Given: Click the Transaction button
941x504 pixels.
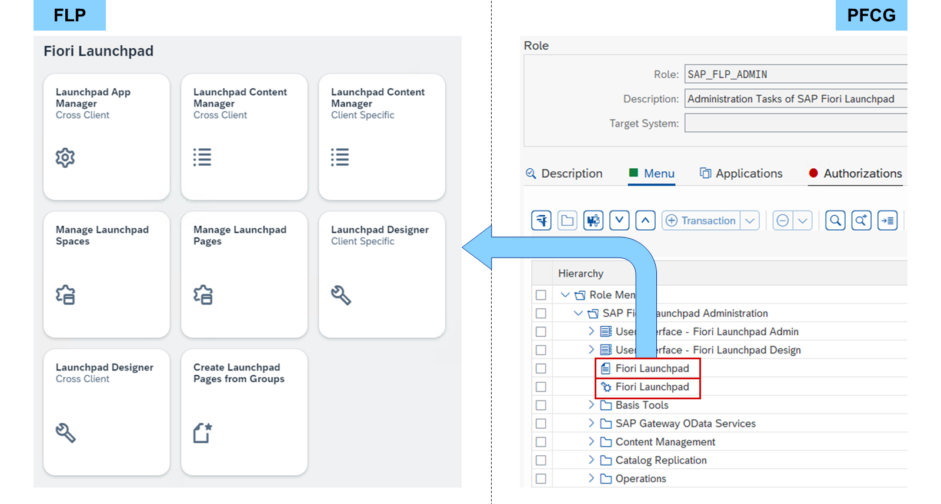Looking at the screenshot, I should pyautogui.click(x=701, y=221).
